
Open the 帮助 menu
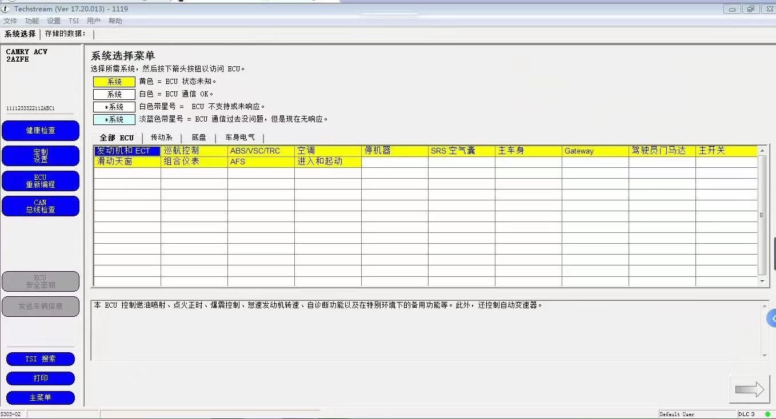[x=114, y=21]
